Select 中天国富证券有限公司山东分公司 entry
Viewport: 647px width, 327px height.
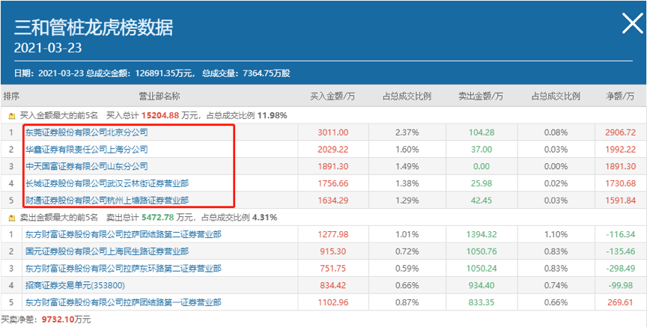pos(87,166)
